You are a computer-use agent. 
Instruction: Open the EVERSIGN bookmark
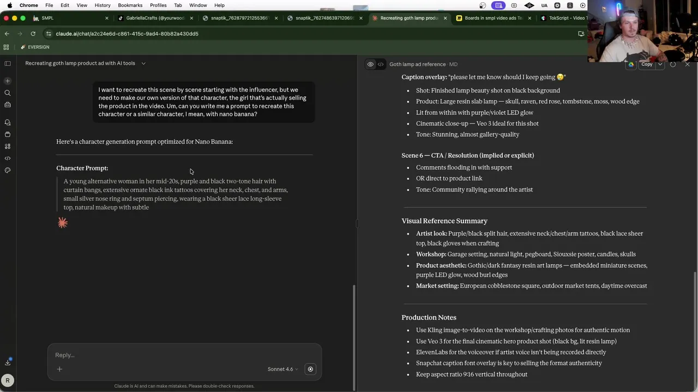pyautogui.click(x=35, y=47)
